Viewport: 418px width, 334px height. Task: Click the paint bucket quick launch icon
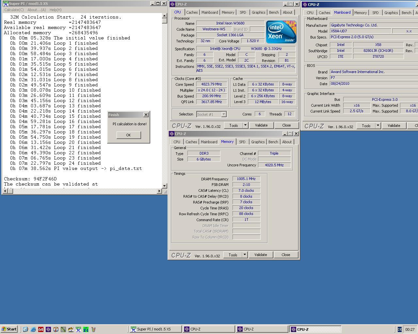(x=93, y=329)
